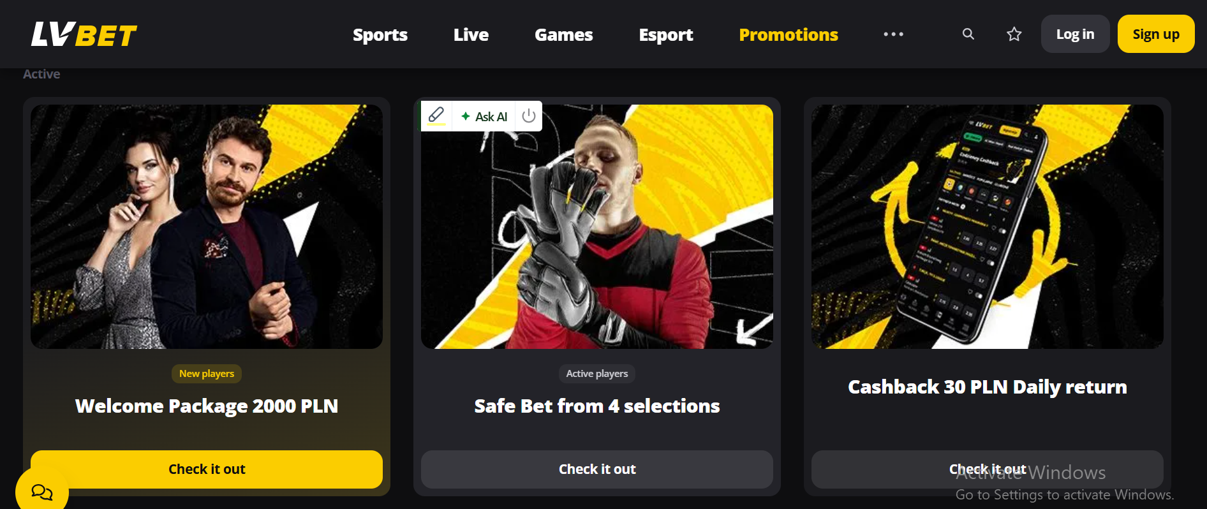Go to the Live section
Screen dimensions: 1207x509
pyautogui.click(x=471, y=34)
